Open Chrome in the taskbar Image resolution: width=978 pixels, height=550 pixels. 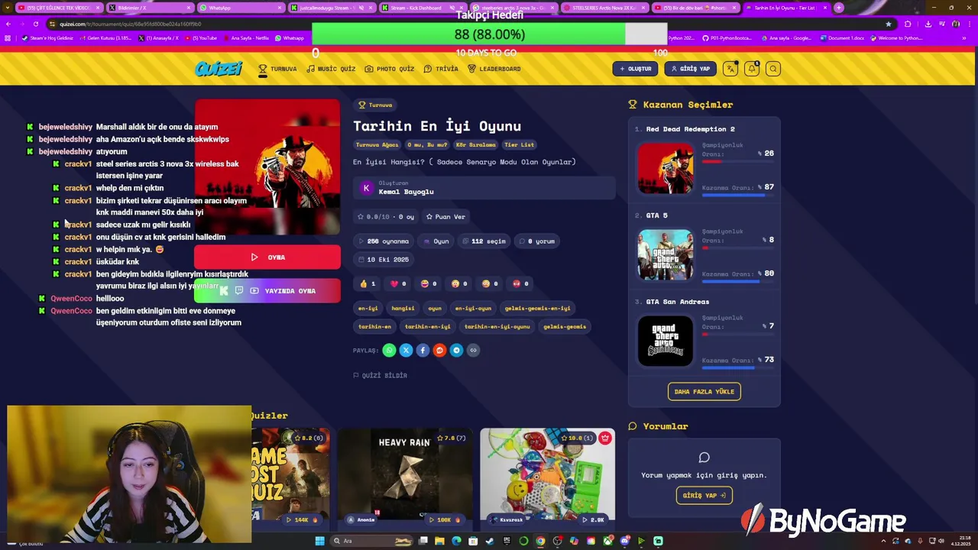click(540, 541)
